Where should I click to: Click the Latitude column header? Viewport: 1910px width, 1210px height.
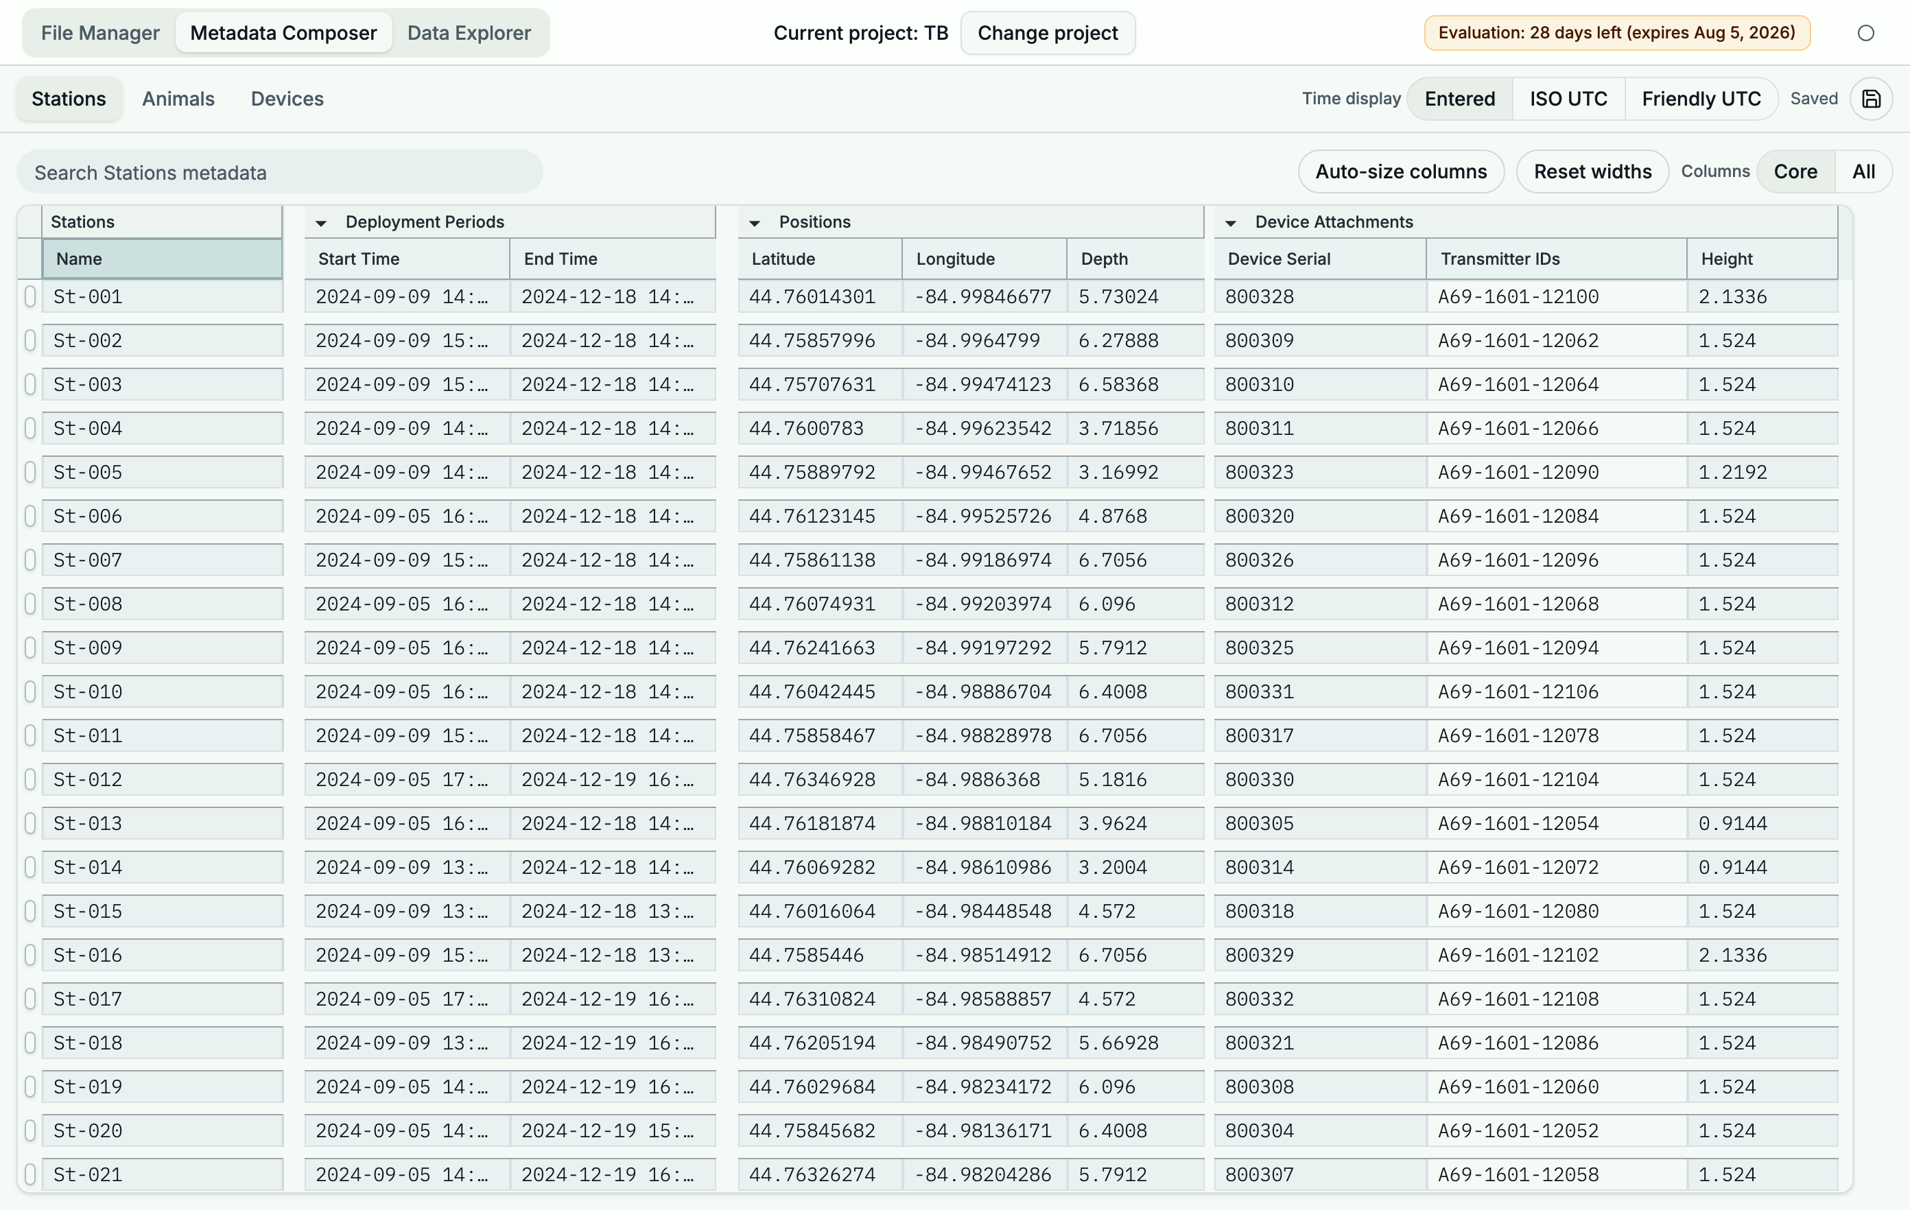point(820,259)
